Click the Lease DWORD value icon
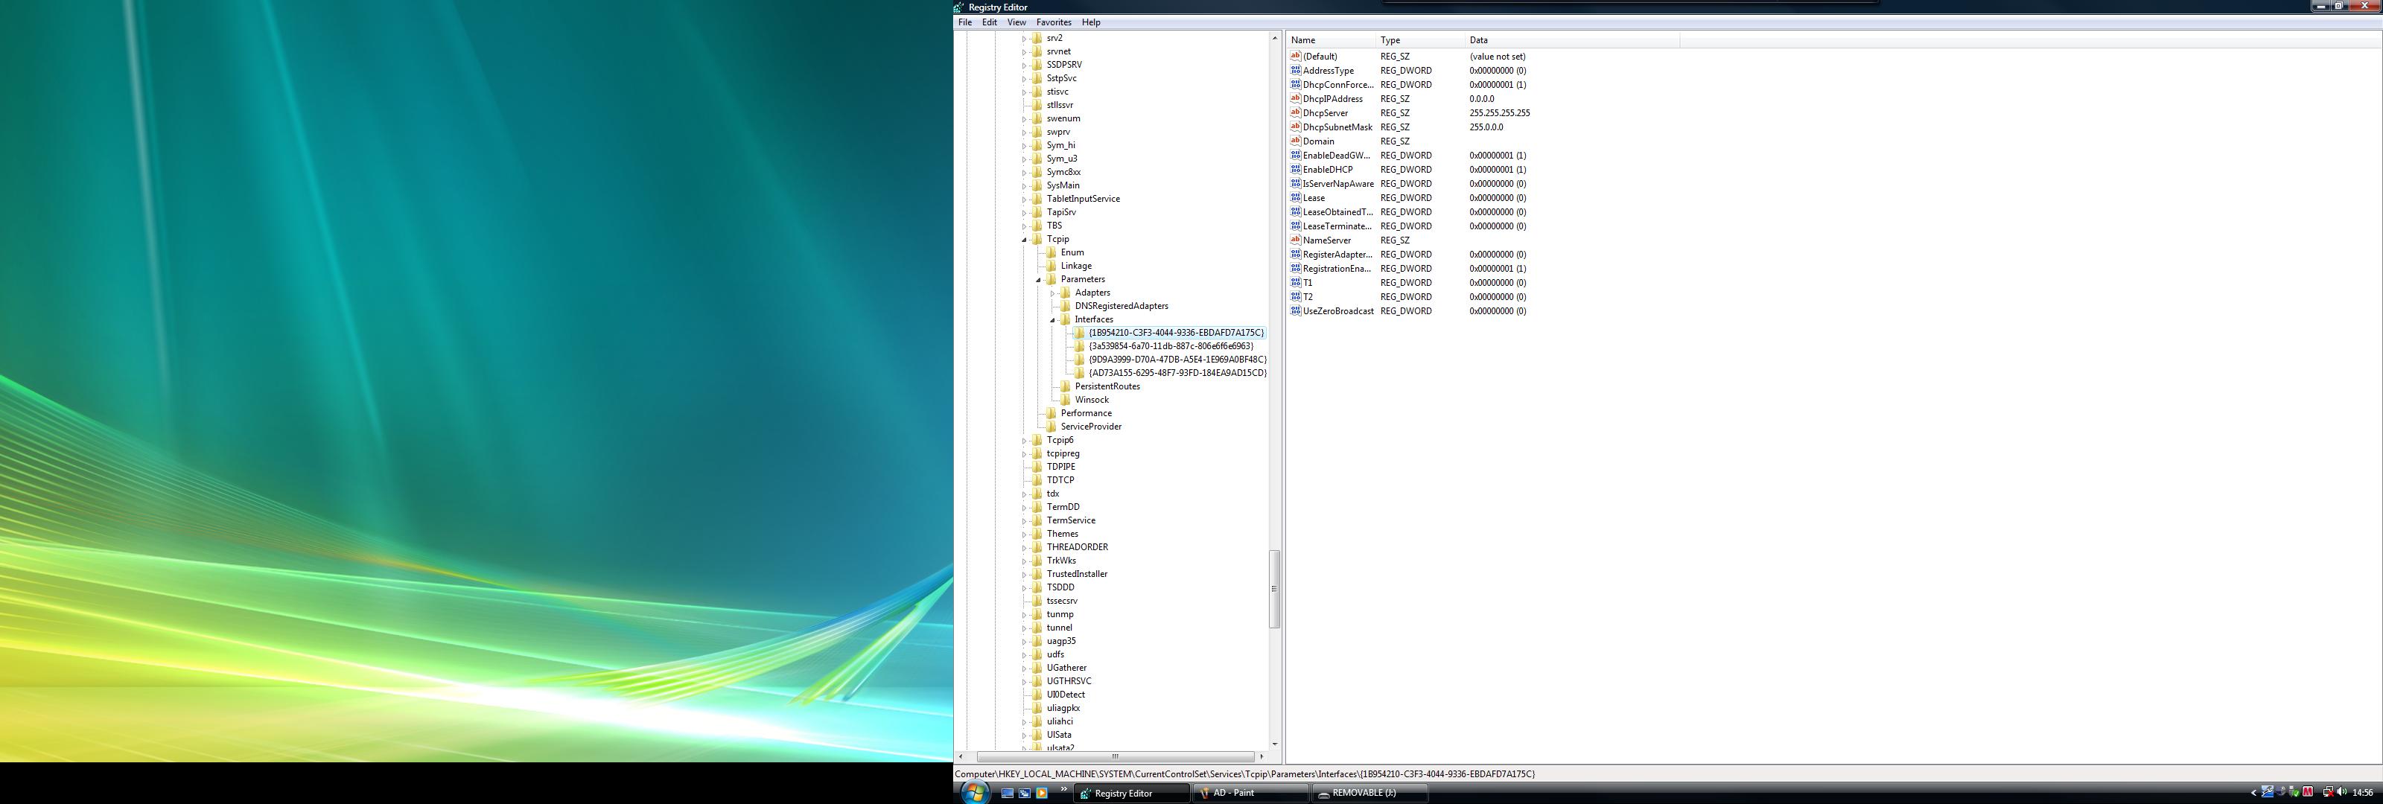The width and height of the screenshot is (2383, 804). pyautogui.click(x=1296, y=197)
